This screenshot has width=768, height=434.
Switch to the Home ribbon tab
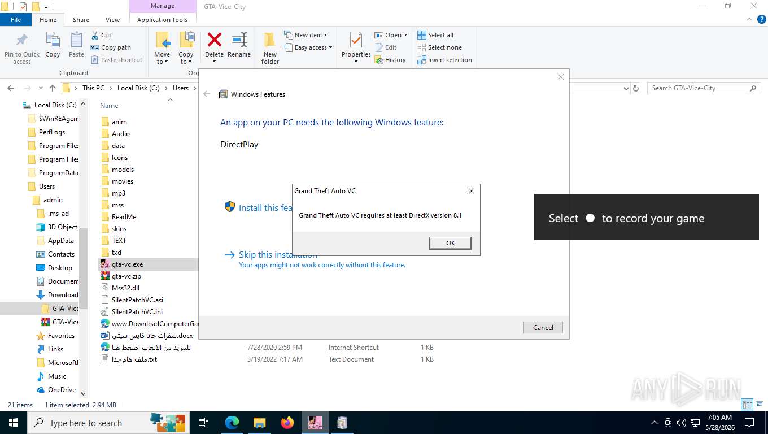click(x=48, y=20)
